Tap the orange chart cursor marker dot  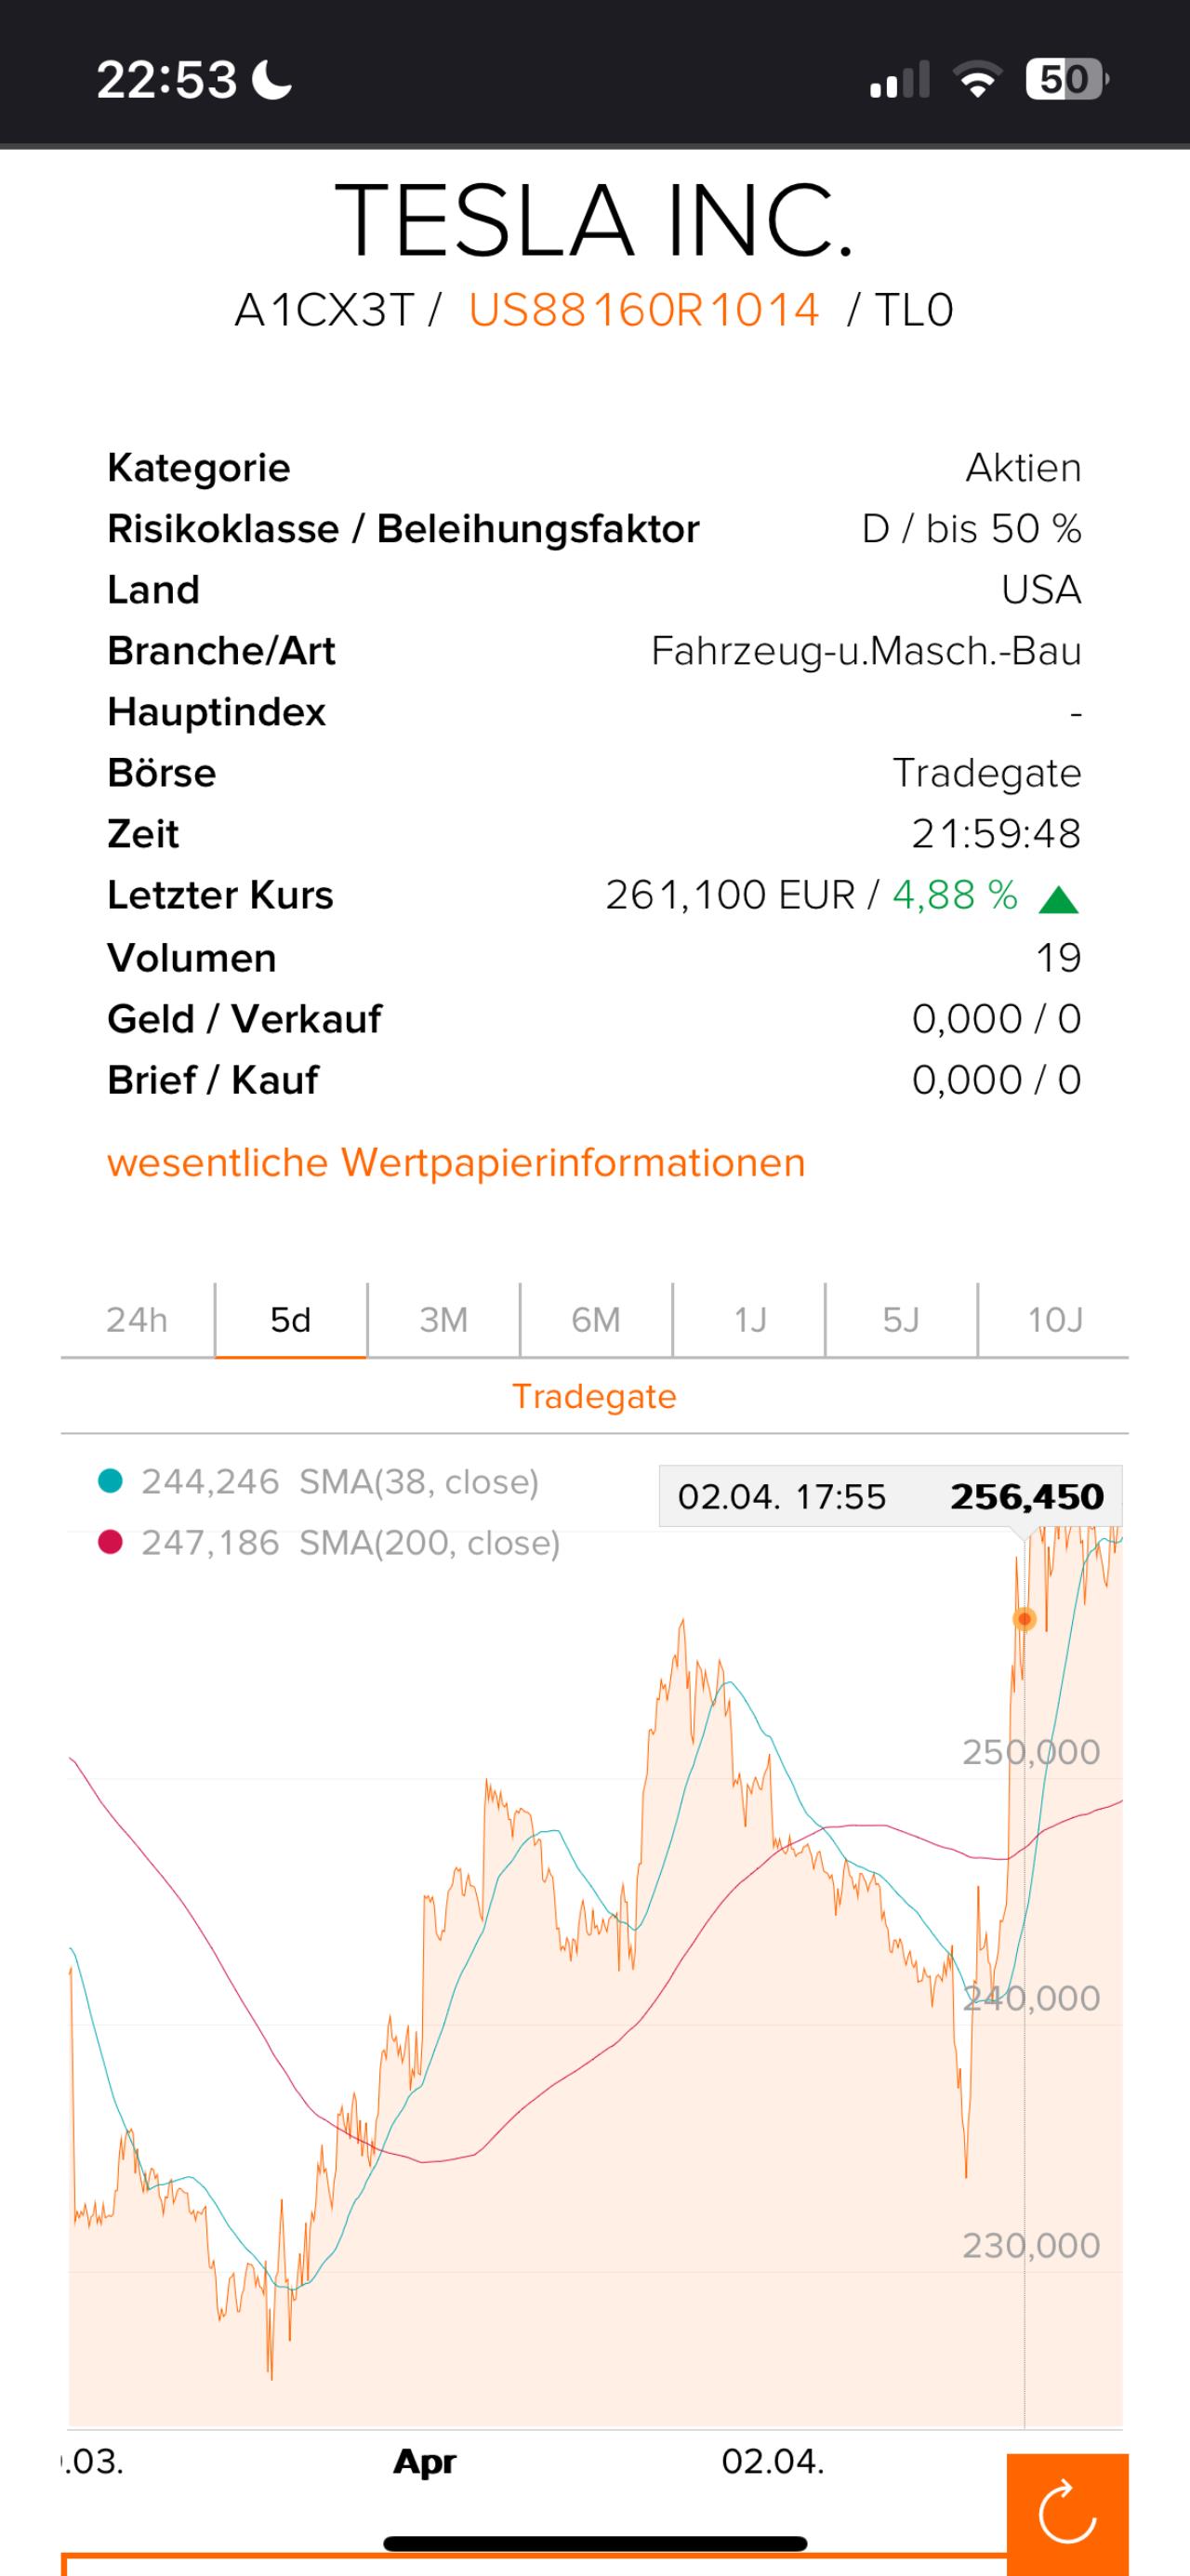click(1024, 1619)
